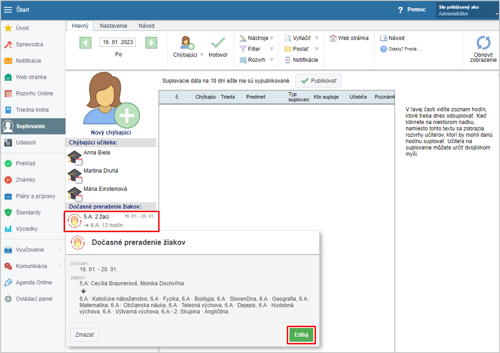Open Udalosti calendar icon

8,142
